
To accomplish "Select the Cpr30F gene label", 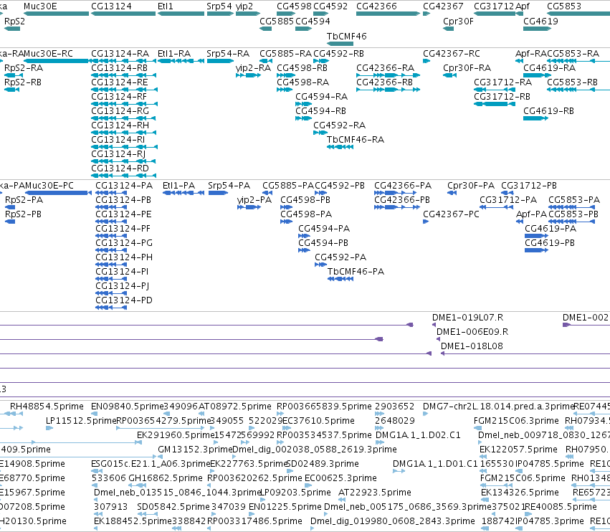I will tap(458, 21).
